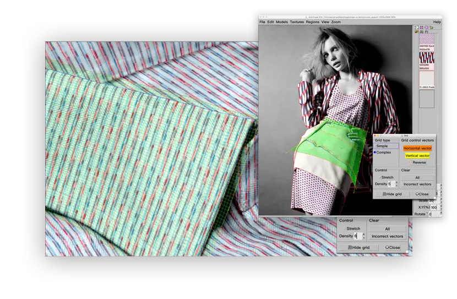The height and width of the screenshot is (299, 457).
Task: Open the Edit menu
Action: (270, 22)
